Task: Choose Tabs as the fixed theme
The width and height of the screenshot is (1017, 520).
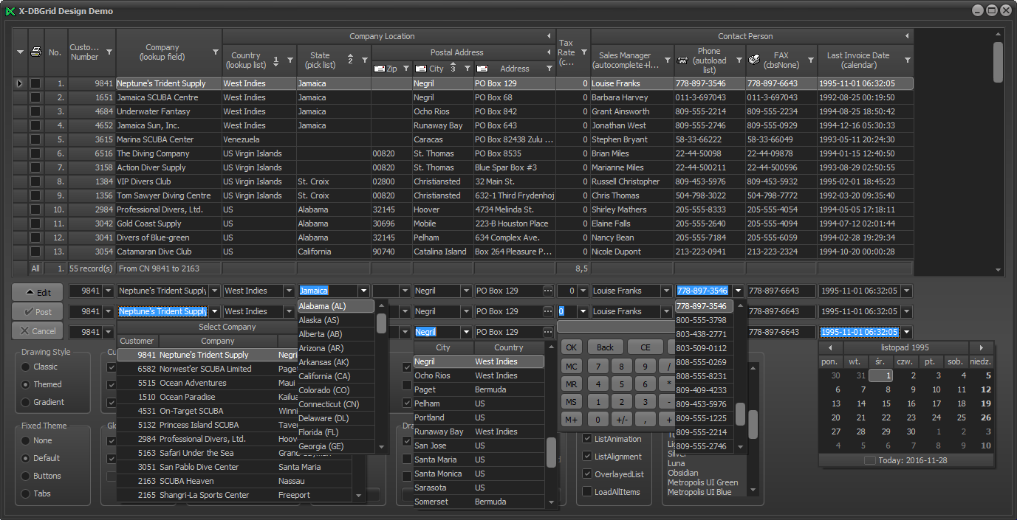Action: pyautogui.click(x=27, y=493)
